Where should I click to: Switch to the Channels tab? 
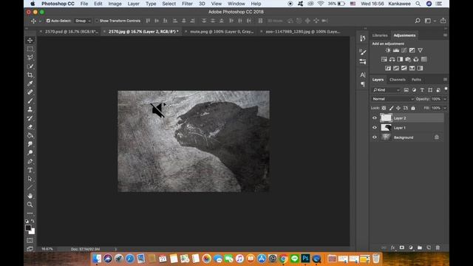click(398, 80)
